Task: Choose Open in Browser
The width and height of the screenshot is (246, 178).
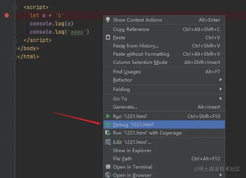Action: [x=164, y=175]
